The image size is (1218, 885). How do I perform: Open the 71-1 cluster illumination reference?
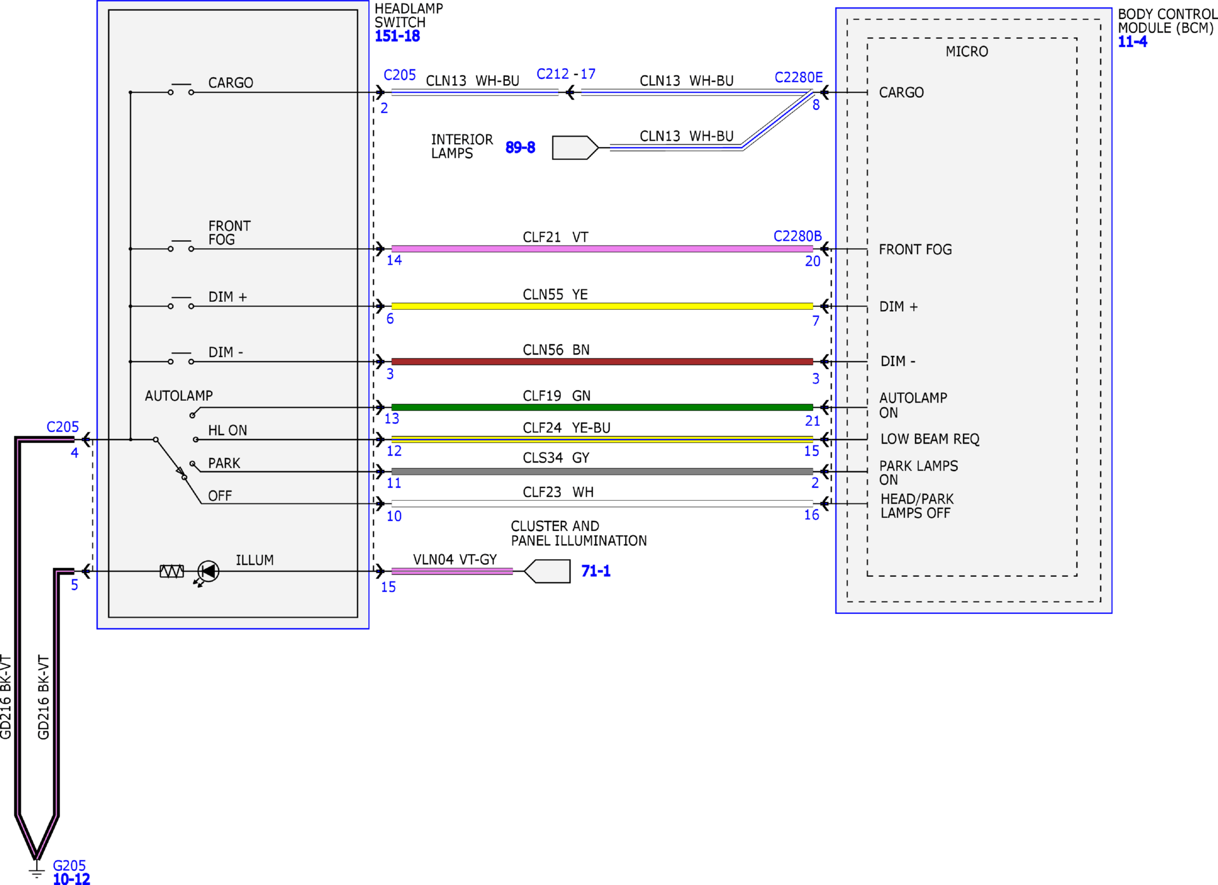[x=596, y=571]
